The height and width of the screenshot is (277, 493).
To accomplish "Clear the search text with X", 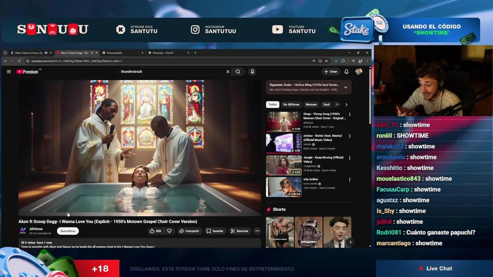I will point(228,72).
